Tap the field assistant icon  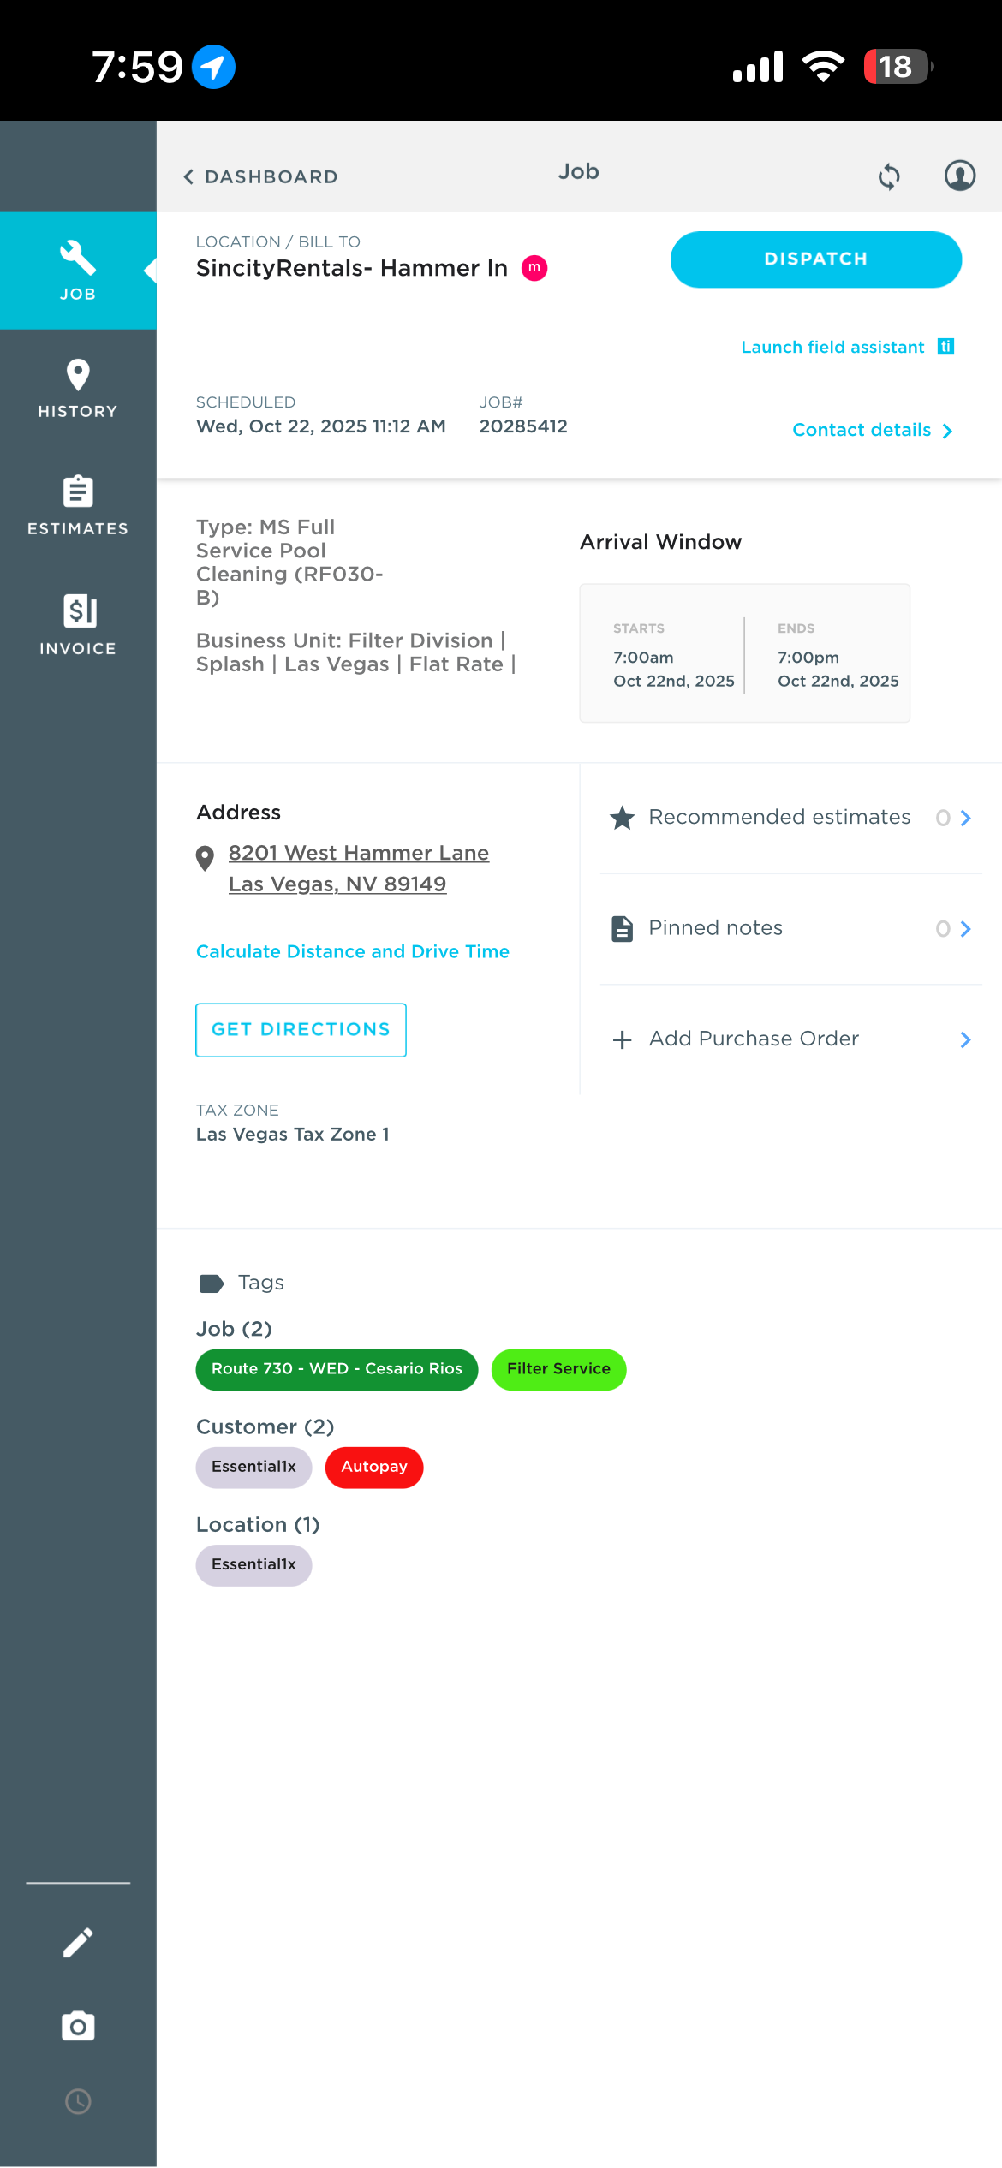[945, 347]
